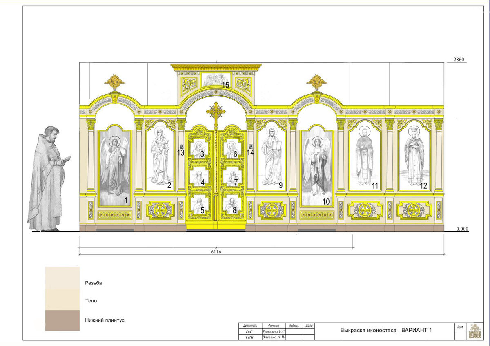Select royal door icon number 6
490x346 pixels.
click(x=232, y=149)
